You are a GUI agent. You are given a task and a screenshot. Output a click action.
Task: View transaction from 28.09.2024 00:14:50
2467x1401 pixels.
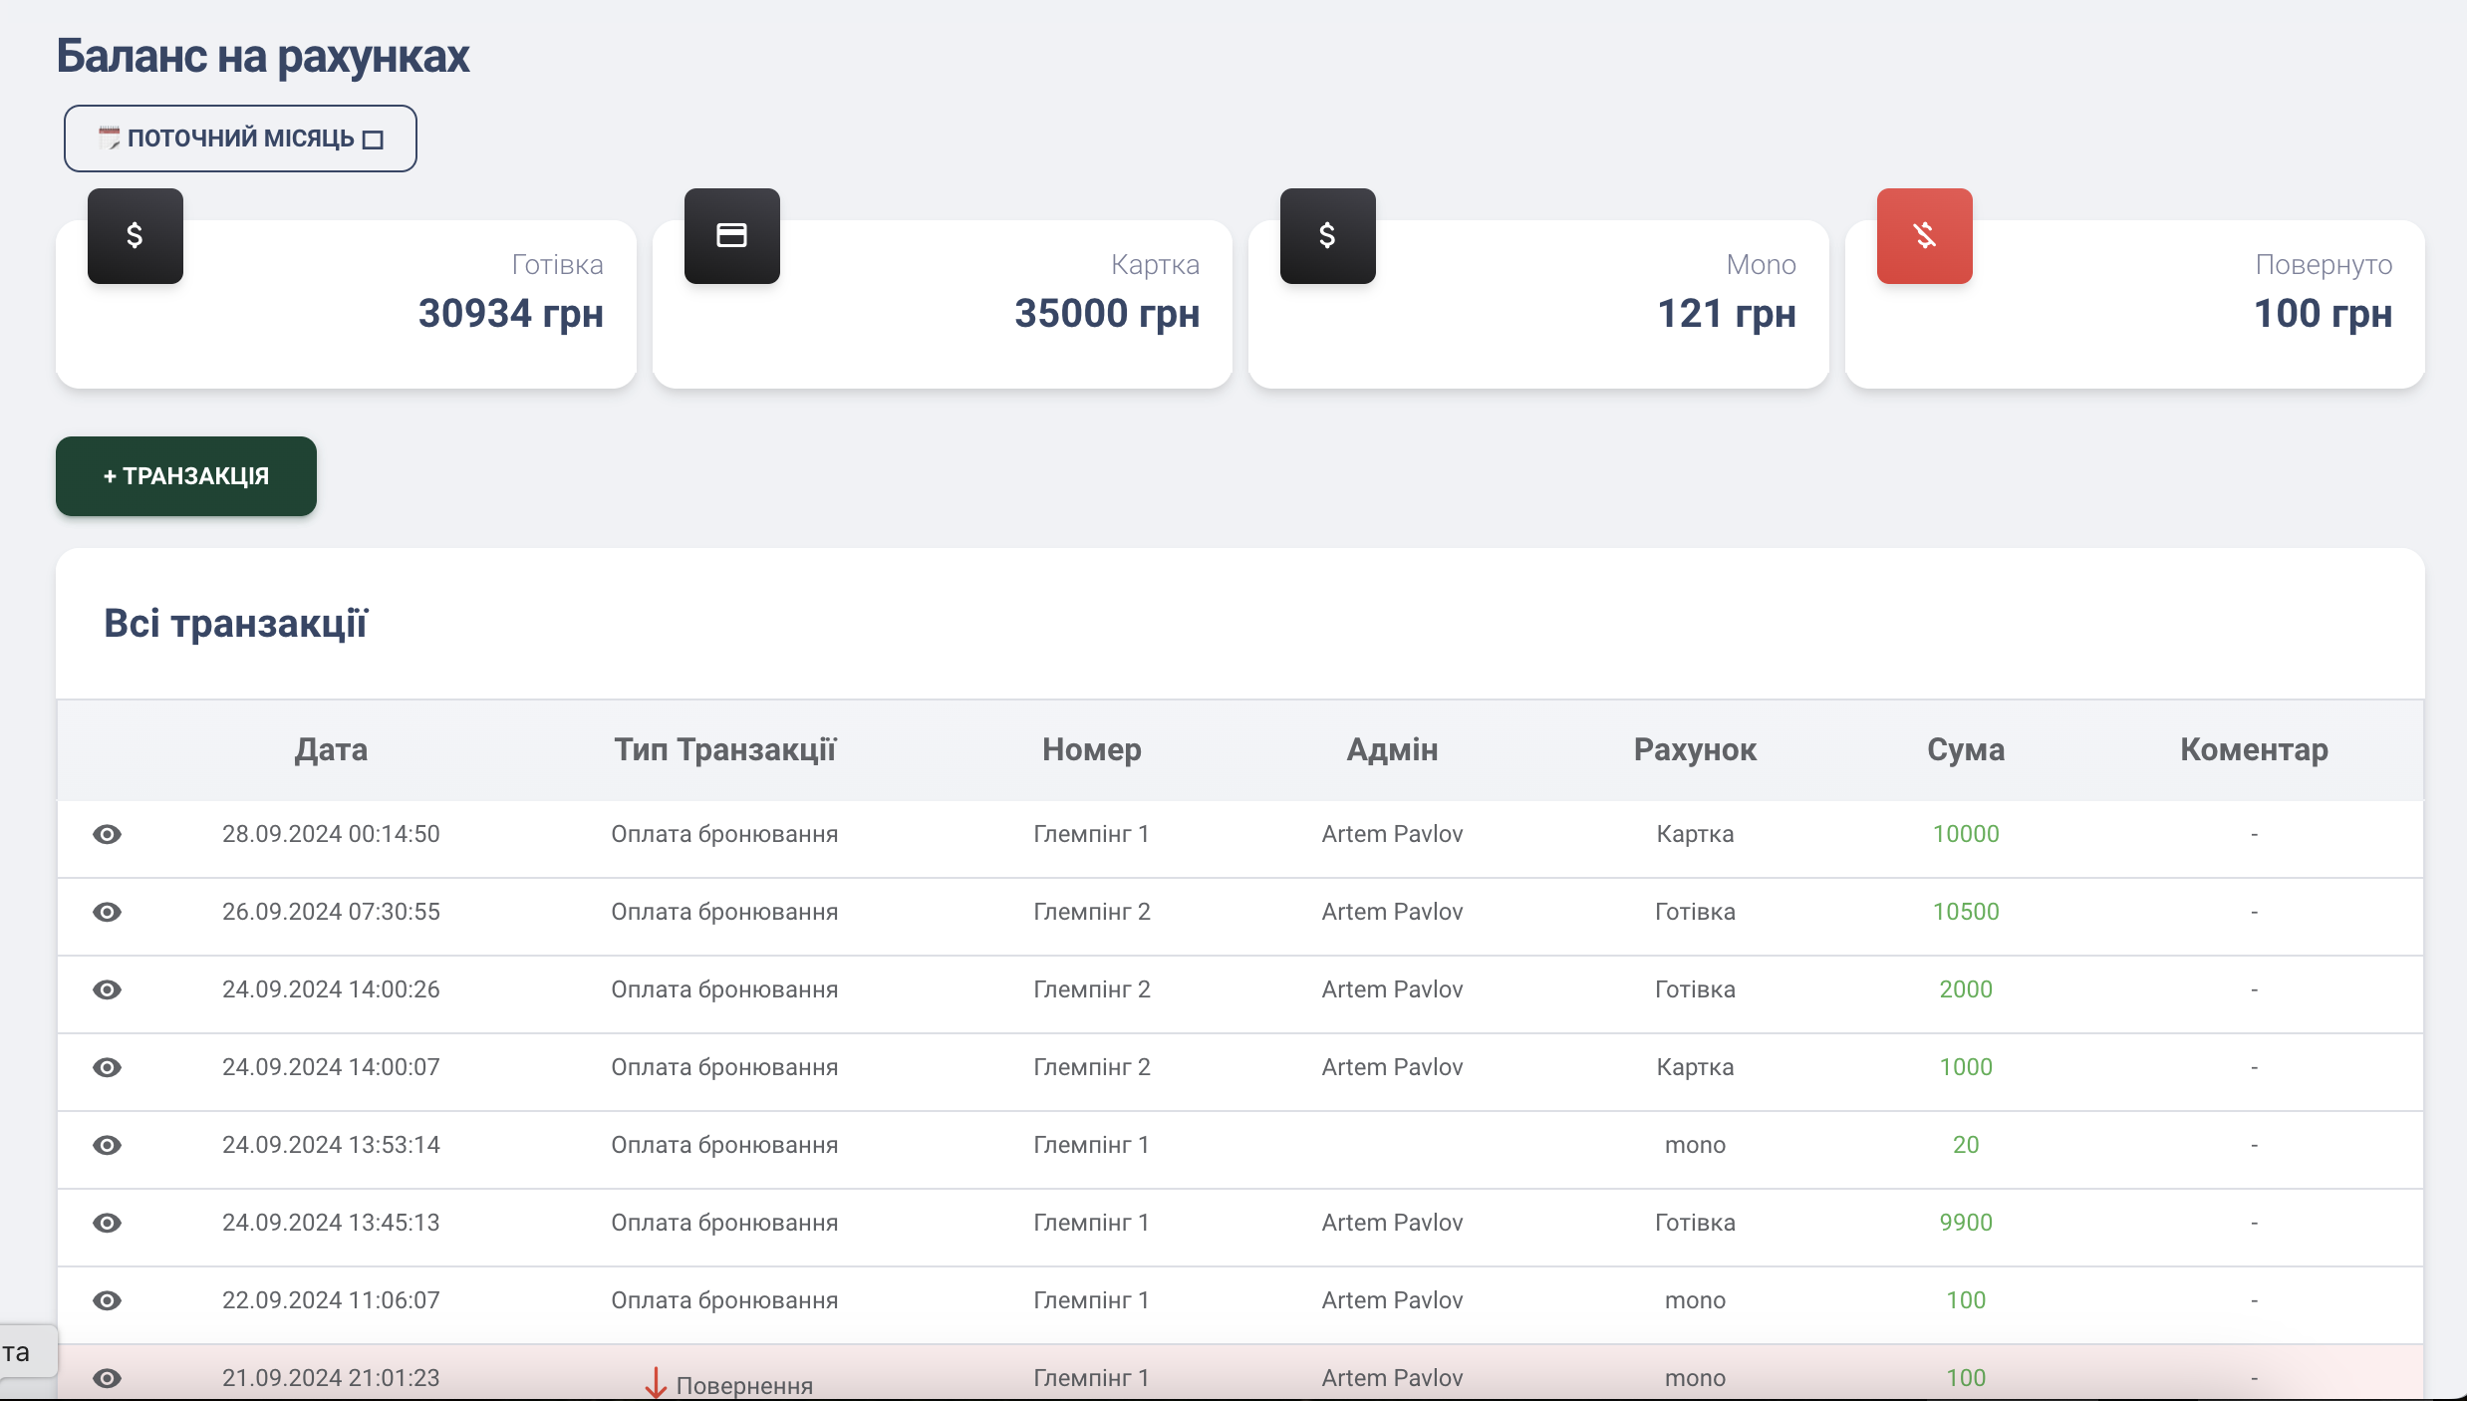pos(107,834)
